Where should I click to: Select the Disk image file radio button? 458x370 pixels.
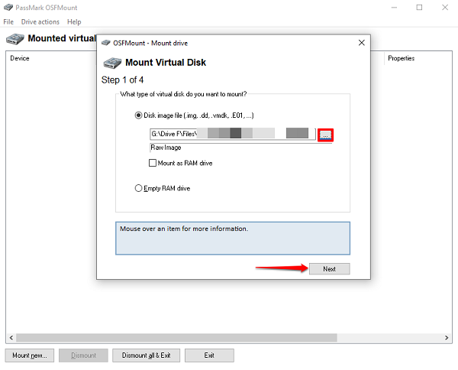click(x=138, y=115)
